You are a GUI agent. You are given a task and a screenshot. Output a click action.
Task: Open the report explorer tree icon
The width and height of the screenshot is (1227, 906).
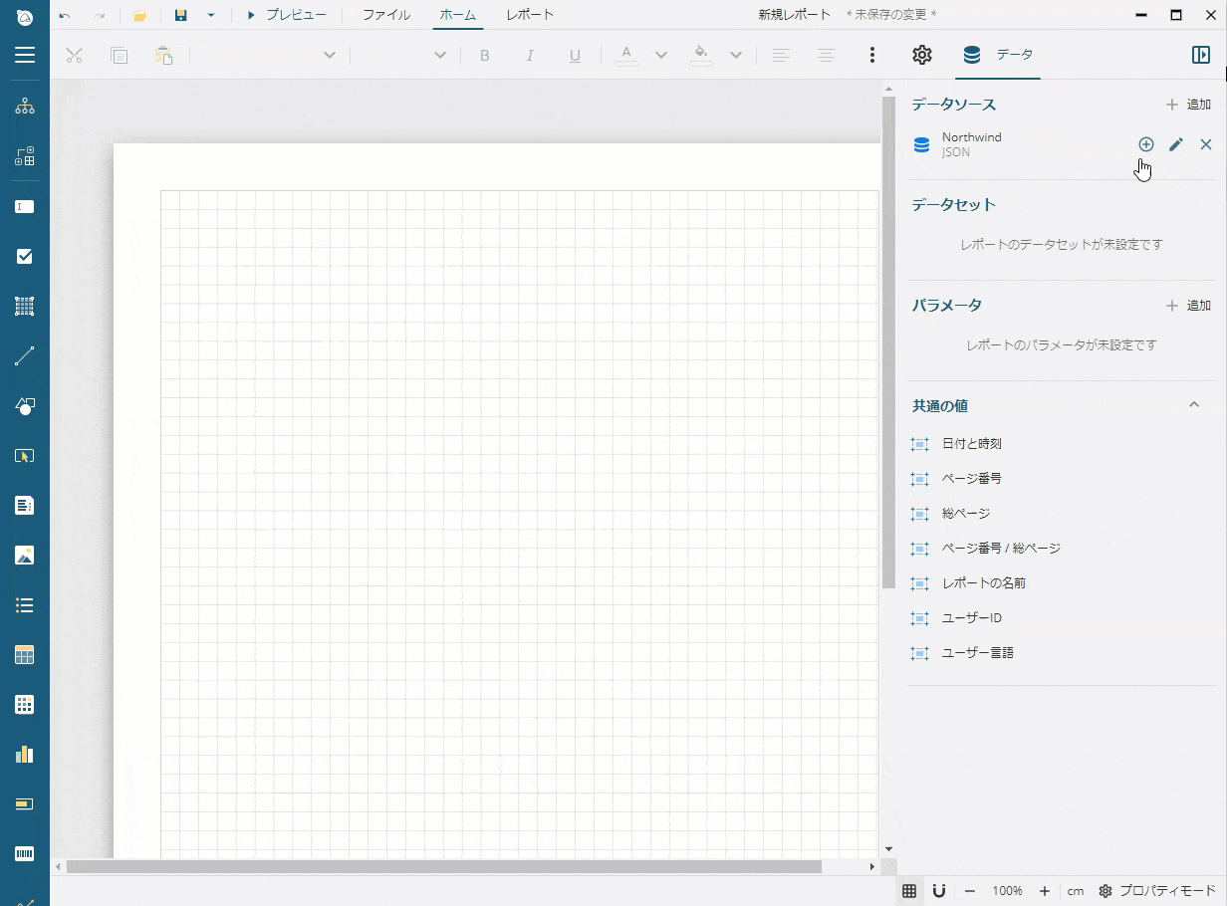click(x=25, y=107)
